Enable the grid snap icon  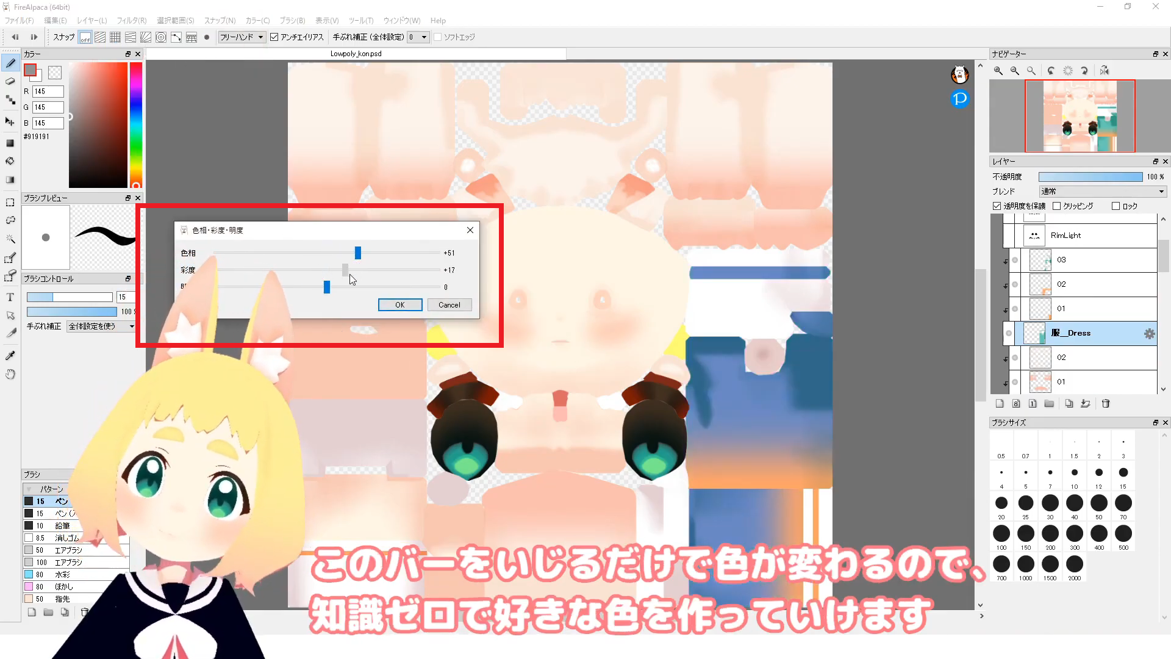coord(115,37)
